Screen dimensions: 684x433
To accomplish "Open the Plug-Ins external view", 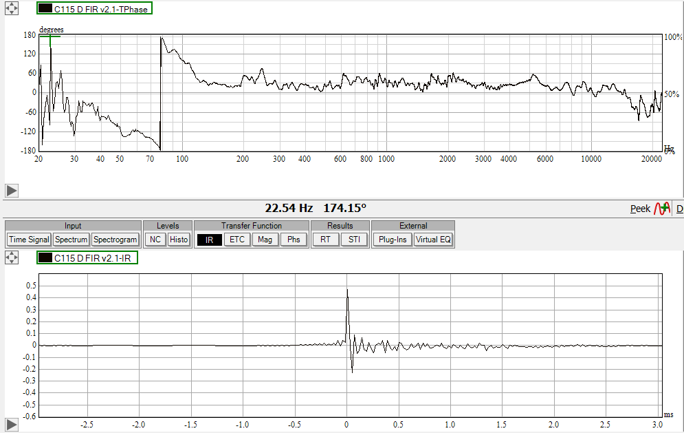I will click(x=393, y=240).
